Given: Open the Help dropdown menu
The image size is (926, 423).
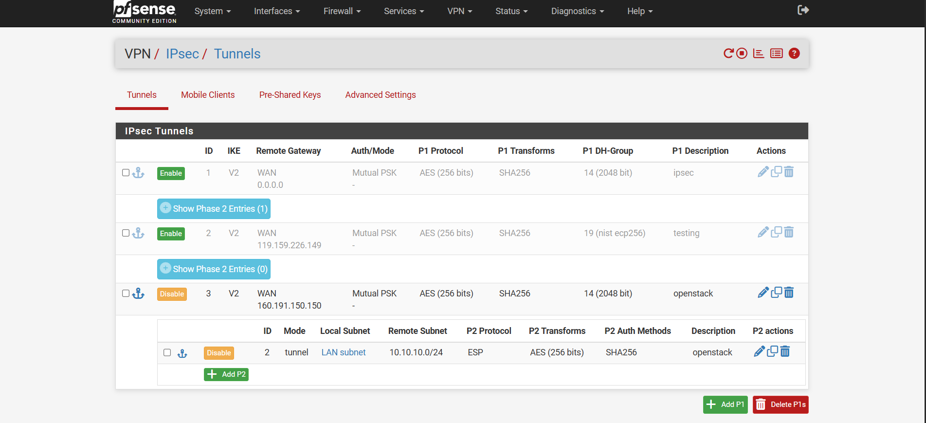Looking at the screenshot, I should coord(640,11).
